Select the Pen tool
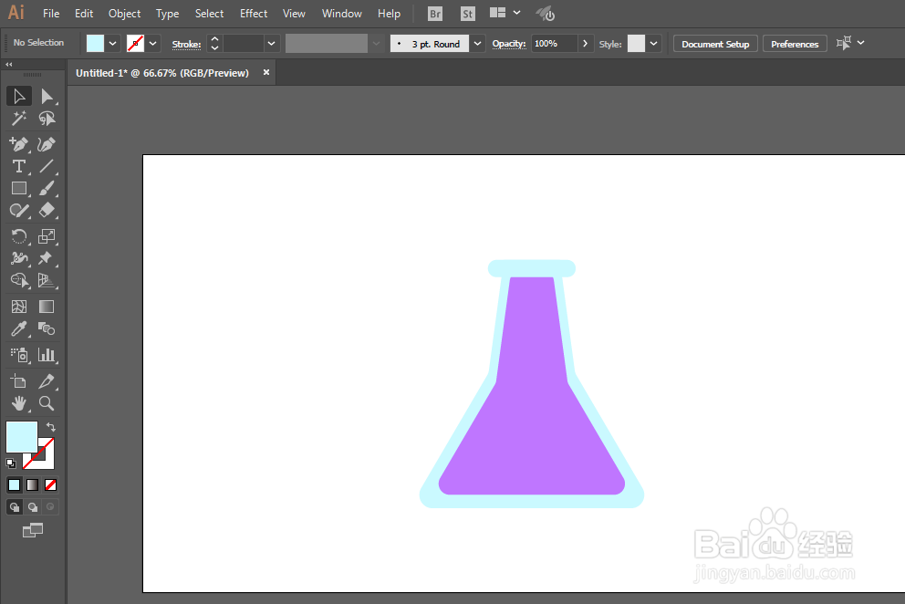The width and height of the screenshot is (905, 604). coord(18,144)
